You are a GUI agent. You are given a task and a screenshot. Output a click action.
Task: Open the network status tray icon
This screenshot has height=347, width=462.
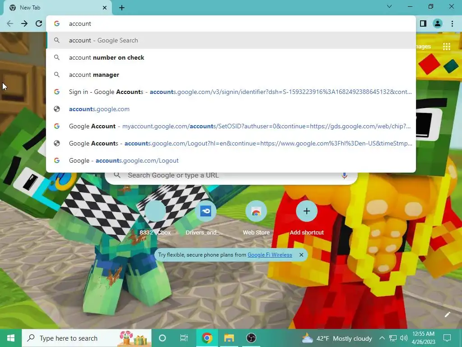click(x=393, y=338)
